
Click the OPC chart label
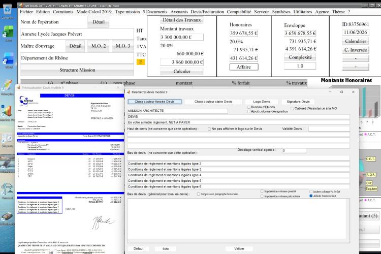pos(369,183)
